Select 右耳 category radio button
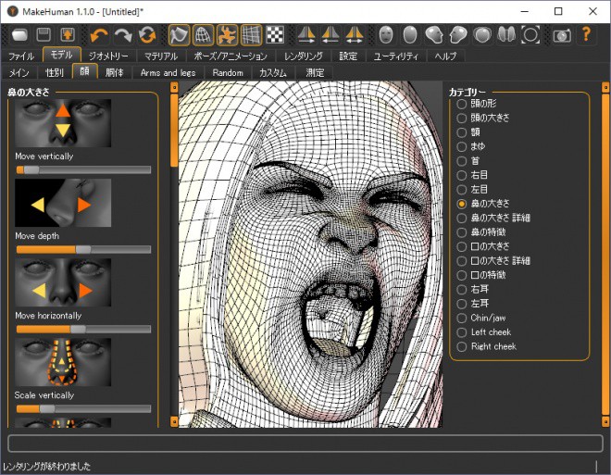Screen dimensions: 611x475 [x=462, y=290]
